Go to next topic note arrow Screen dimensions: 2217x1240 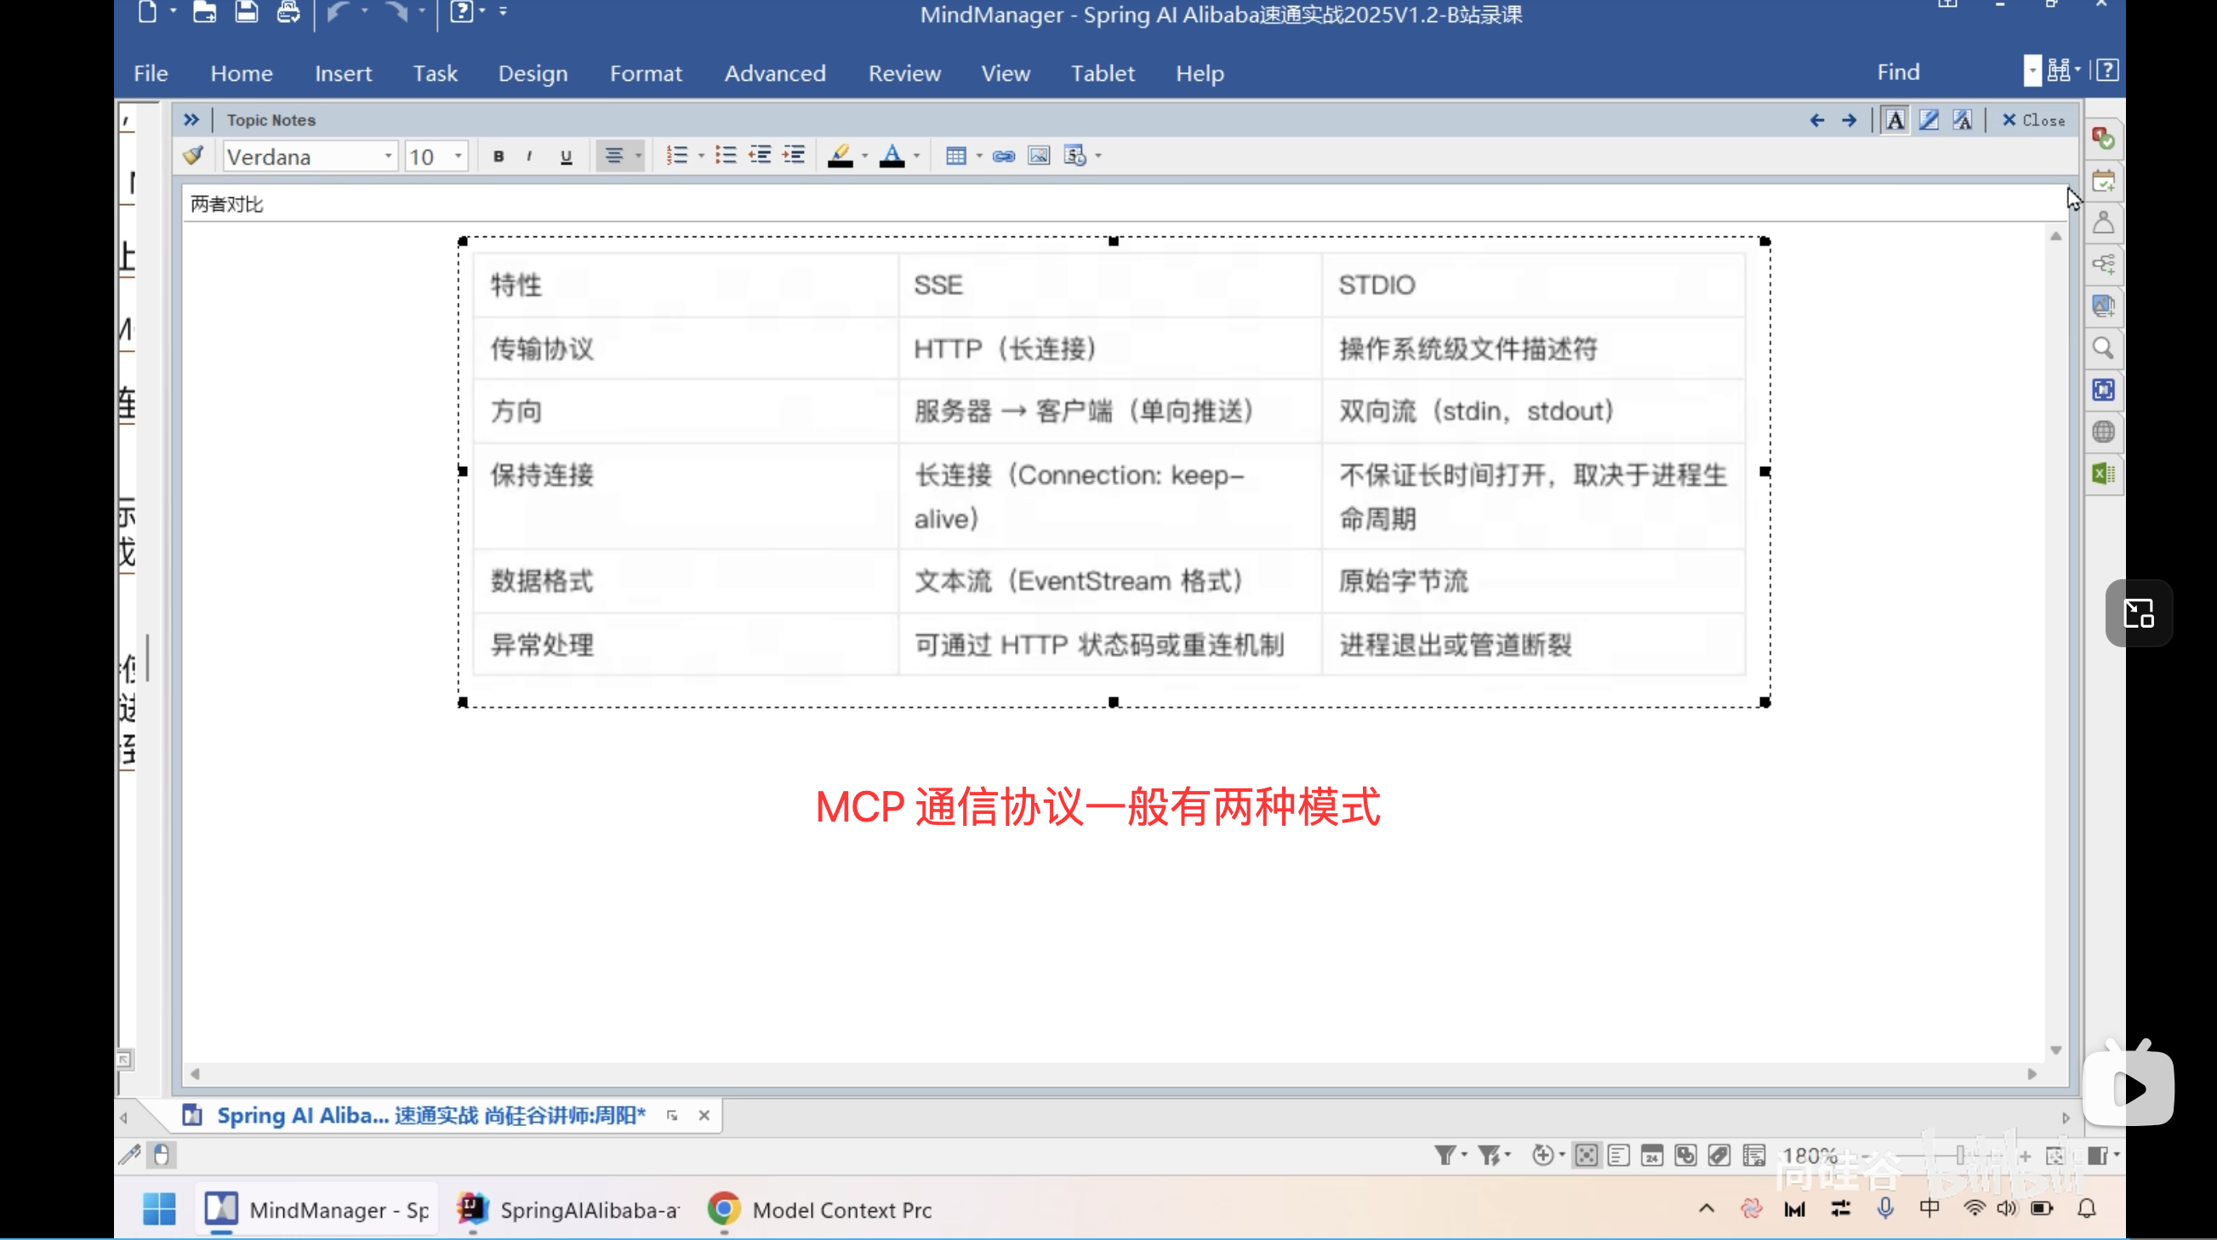pos(1849,121)
